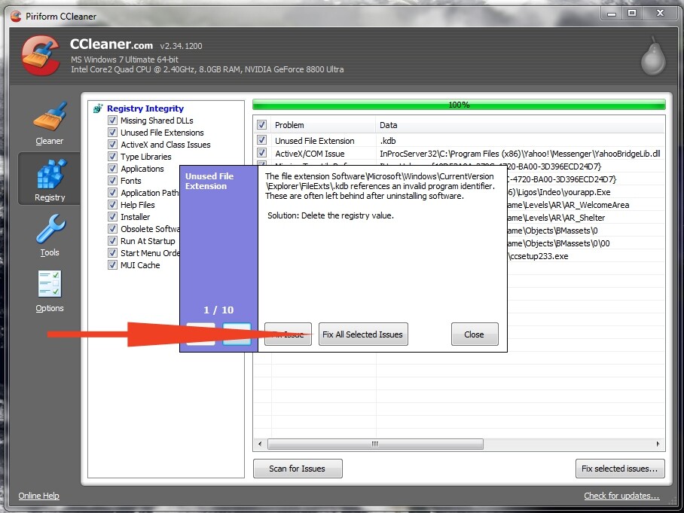The image size is (684, 513).
Task: Open the Online Help link
Action: click(x=39, y=496)
